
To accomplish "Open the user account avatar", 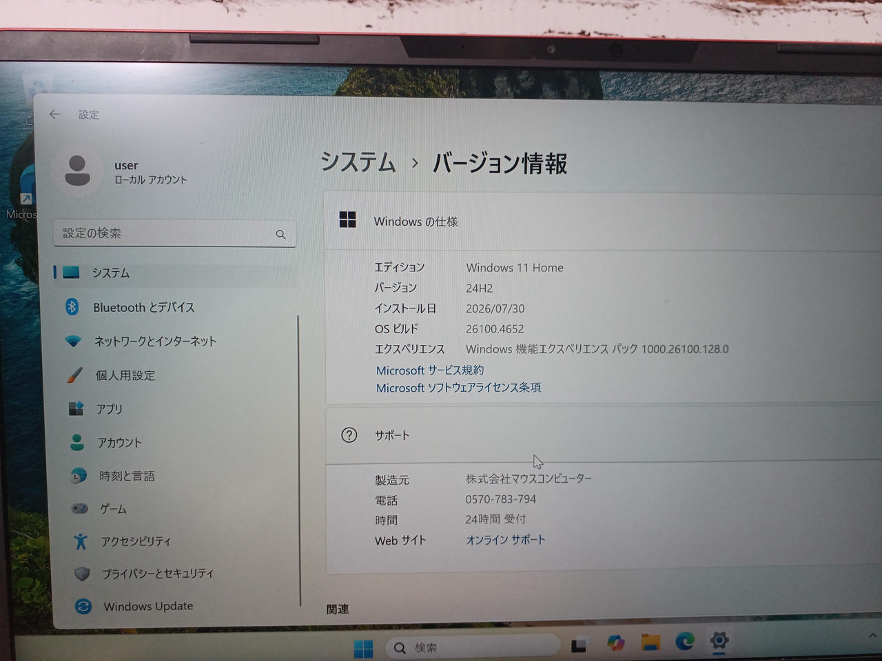I will point(77,171).
